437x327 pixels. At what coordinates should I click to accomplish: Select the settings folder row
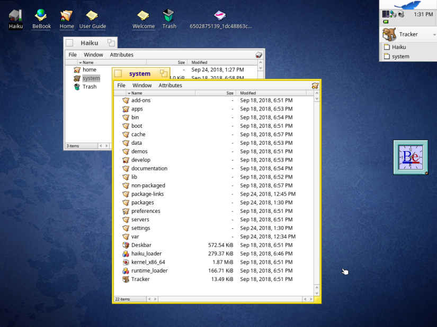click(214, 228)
